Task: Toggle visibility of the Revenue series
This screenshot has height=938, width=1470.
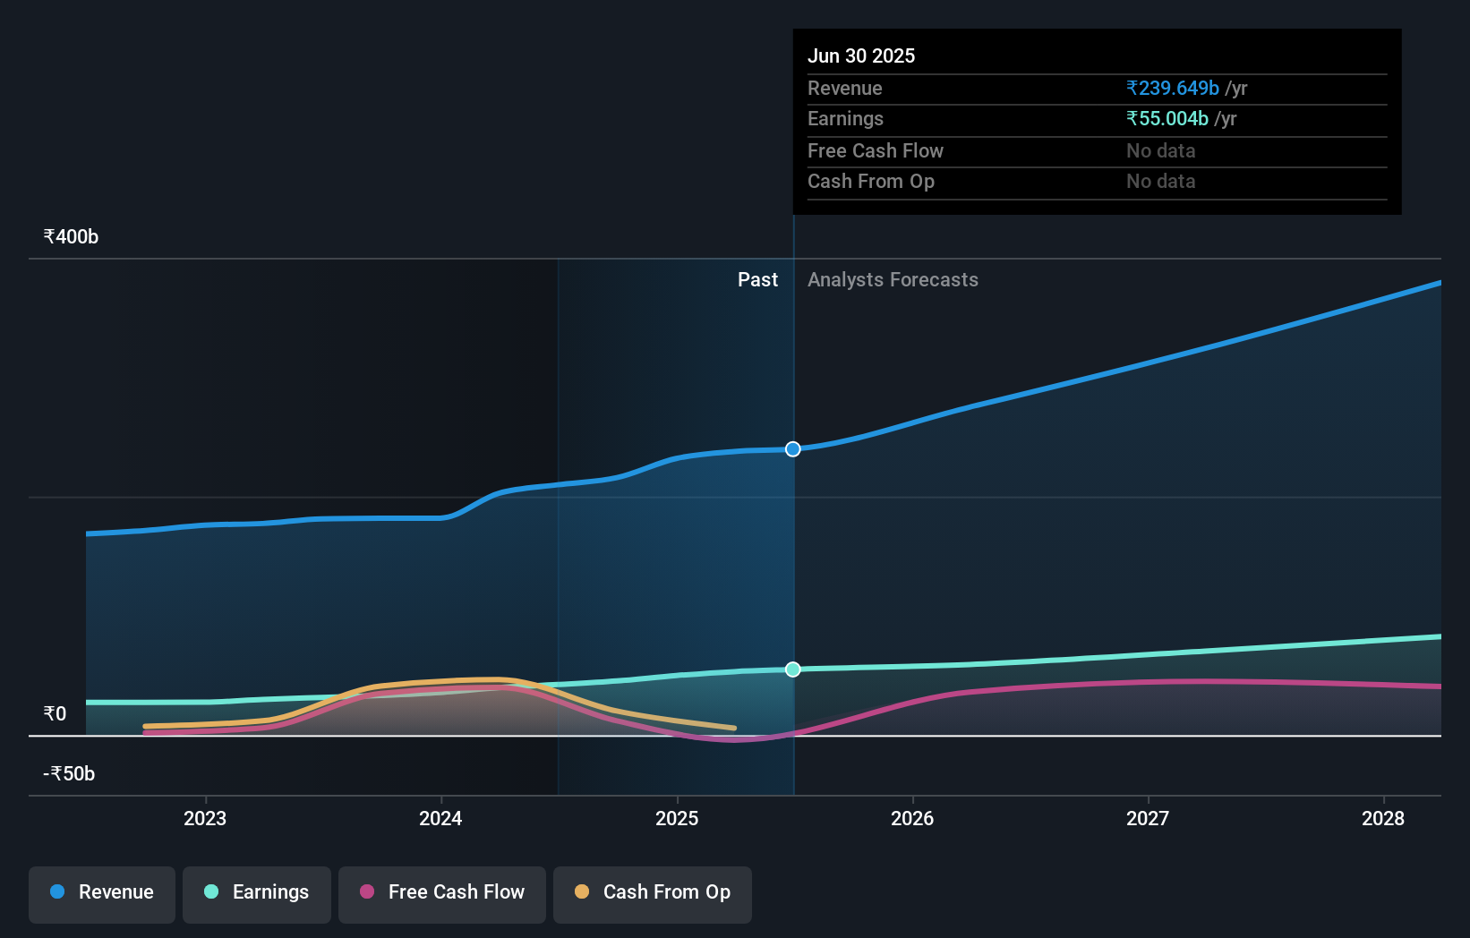Action: tap(101, 893)
